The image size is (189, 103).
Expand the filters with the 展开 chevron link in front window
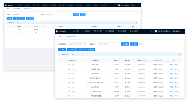coord(141,44)
